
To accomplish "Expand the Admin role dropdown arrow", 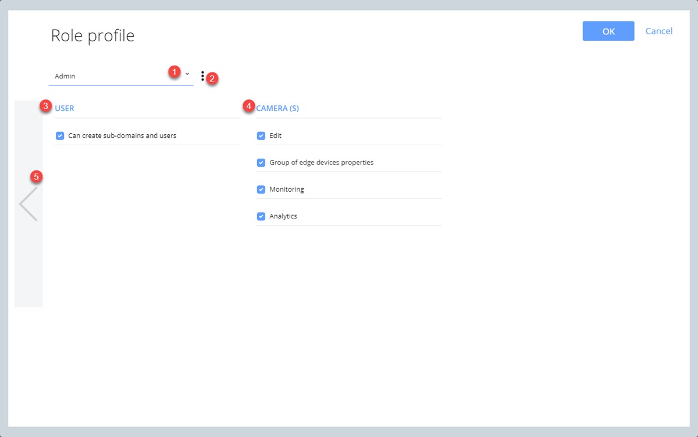I will 187,74.
